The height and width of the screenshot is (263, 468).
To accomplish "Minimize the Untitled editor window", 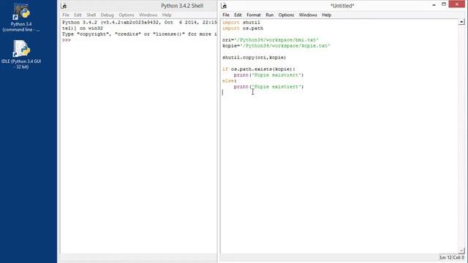I will pyautogui.click(x=434, y=5).
